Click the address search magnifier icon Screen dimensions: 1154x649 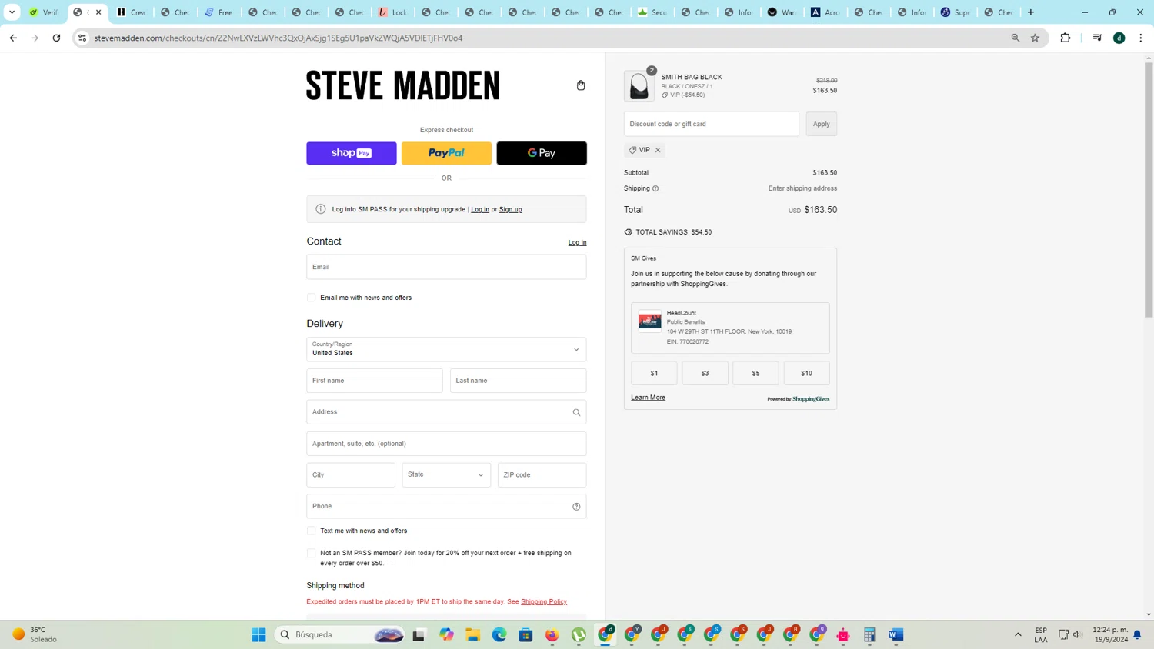576,412
